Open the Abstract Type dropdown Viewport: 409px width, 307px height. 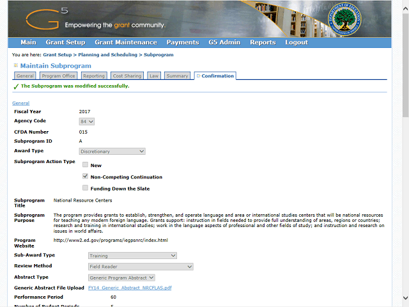point(121,278)
